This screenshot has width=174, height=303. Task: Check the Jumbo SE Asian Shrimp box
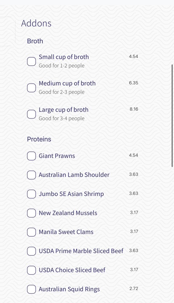tap(31, 194)
